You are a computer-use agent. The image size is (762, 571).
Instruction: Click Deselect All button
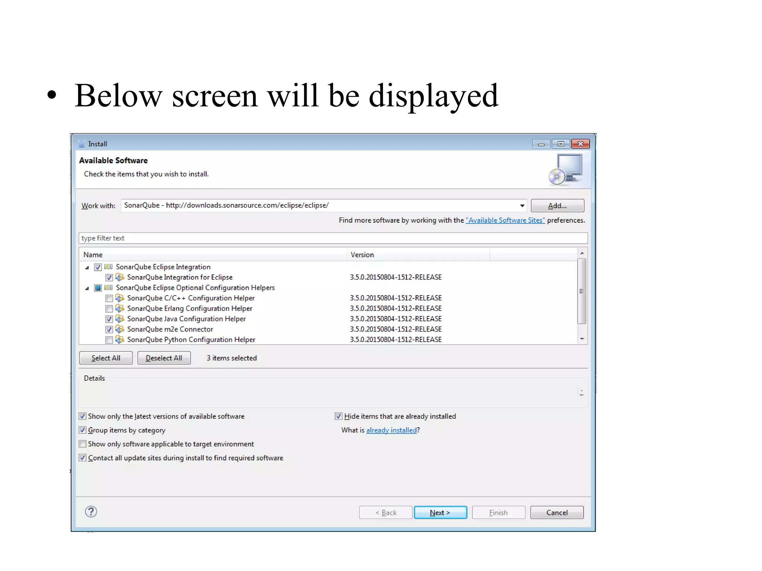[x=164, y=358]
